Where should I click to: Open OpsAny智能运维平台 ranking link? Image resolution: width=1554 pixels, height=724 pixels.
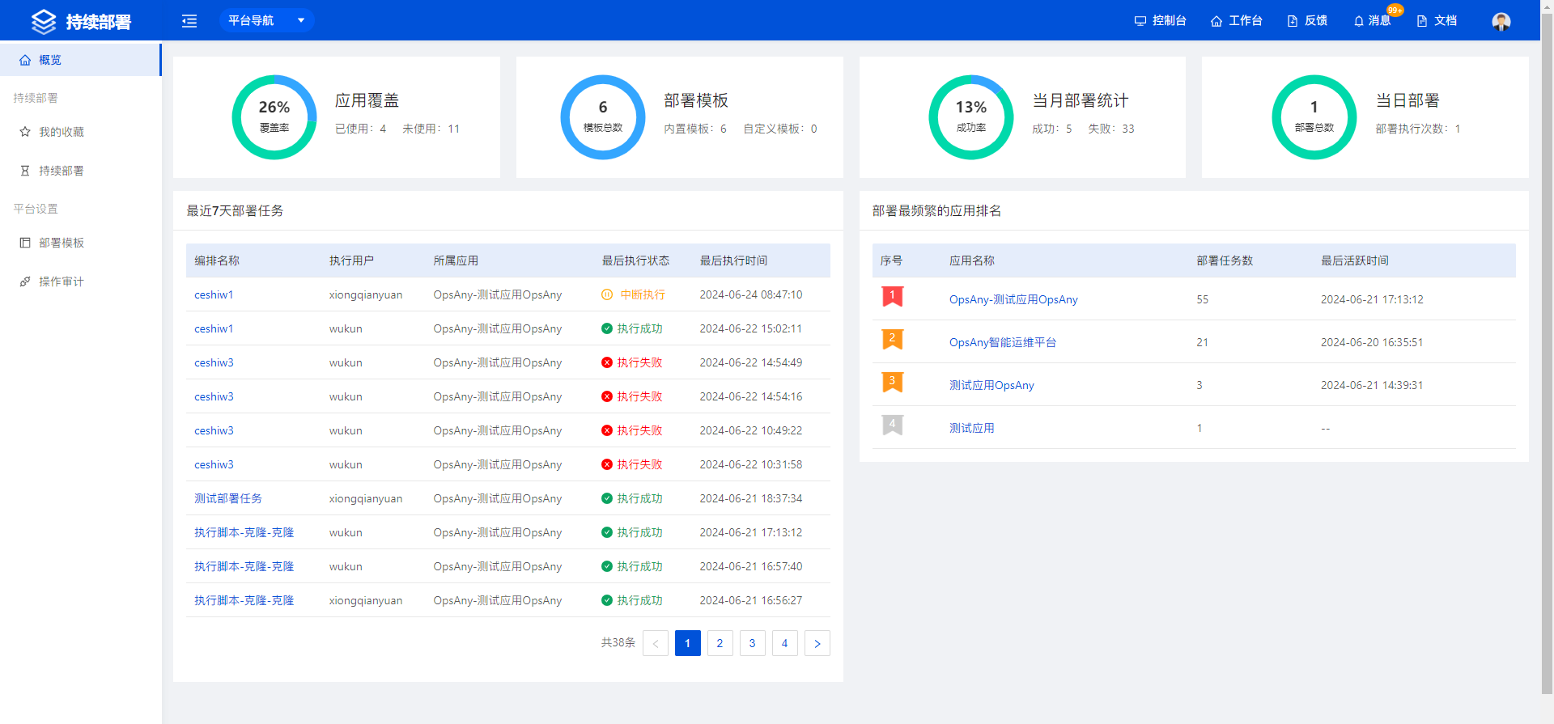[x=1003, y=342]
